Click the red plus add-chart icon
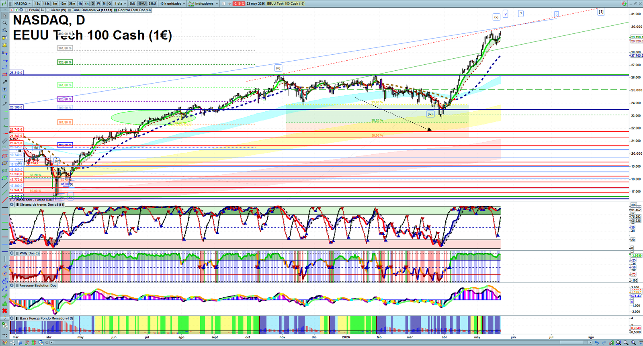Viewport: 643px width, 346px height. click(12, 10)
